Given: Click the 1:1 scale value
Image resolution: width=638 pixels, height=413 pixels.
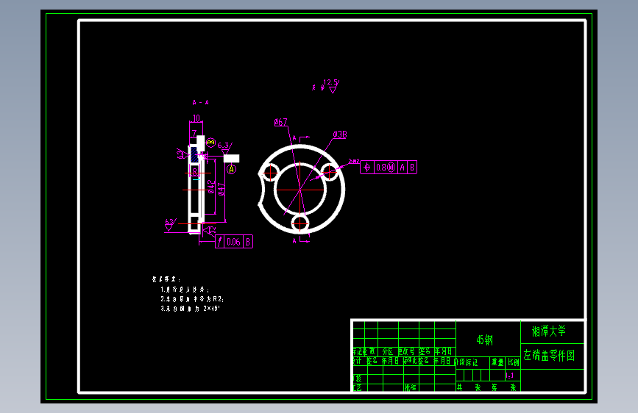Looking at the screenshot, I should [x=510, y=376].
